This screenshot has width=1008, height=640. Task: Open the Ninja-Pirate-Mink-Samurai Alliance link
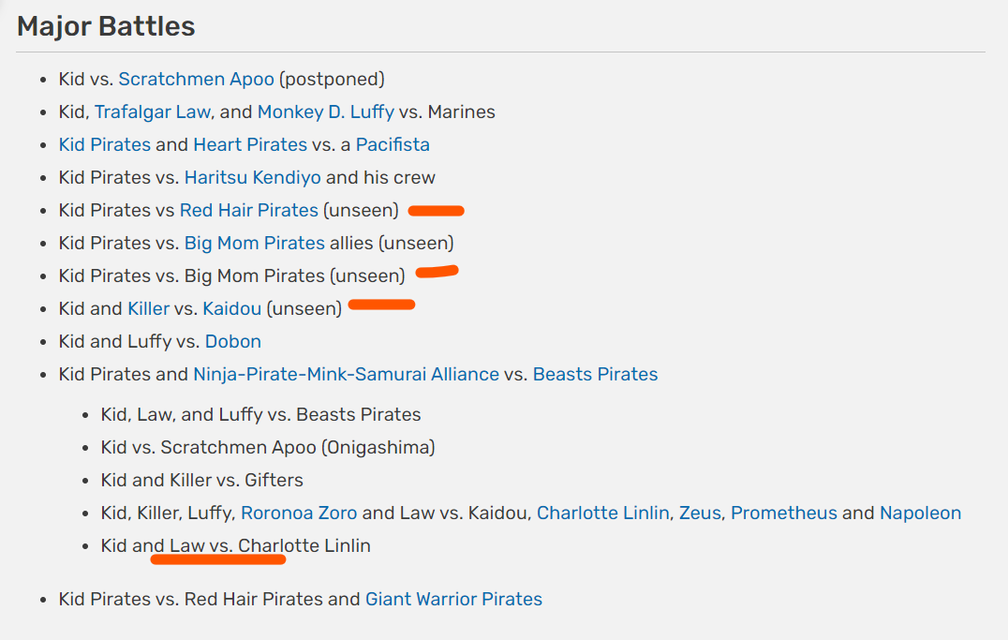[346, 375]
